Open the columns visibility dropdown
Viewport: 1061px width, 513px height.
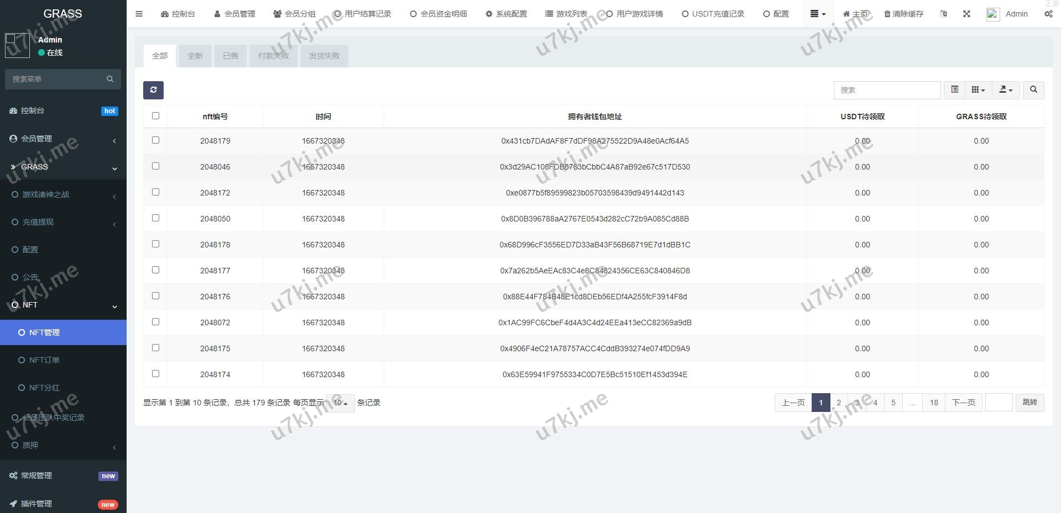(x=978, y=89)
